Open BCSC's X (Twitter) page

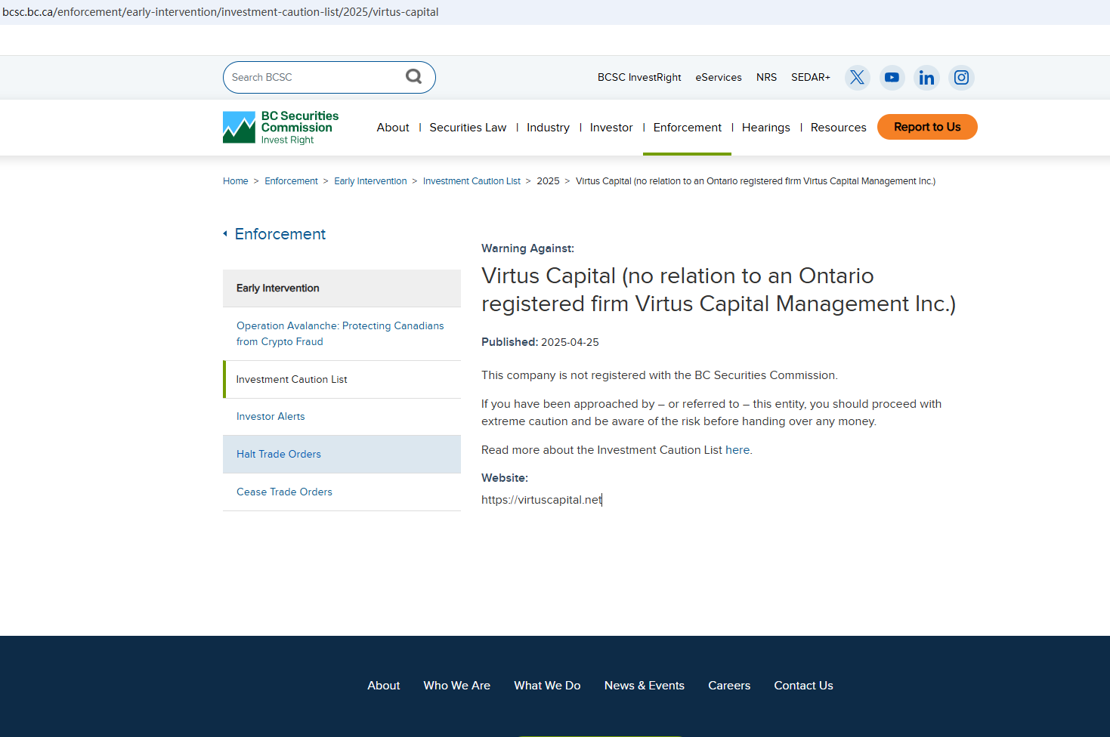(x=857, y=77)
